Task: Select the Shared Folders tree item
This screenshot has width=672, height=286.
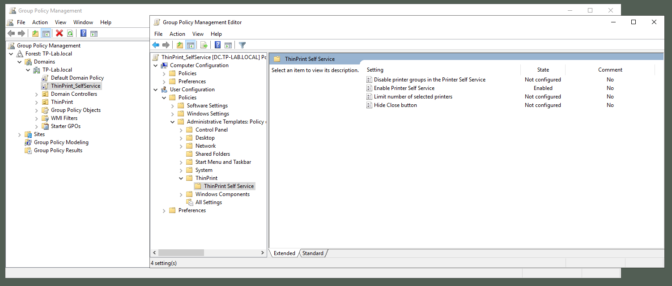Action: [x=213, y=154]
